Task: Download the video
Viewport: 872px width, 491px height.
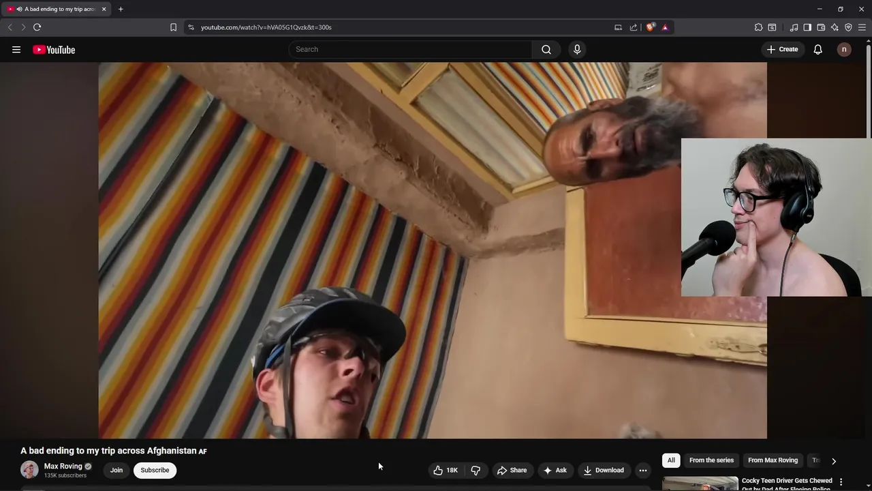Action: click(604, 470)
